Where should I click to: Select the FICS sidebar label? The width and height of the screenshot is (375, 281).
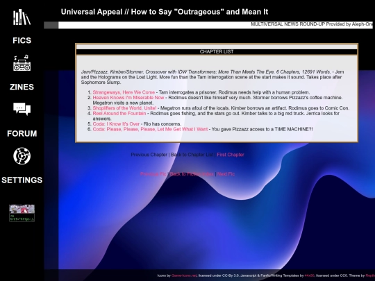(22, 40)
